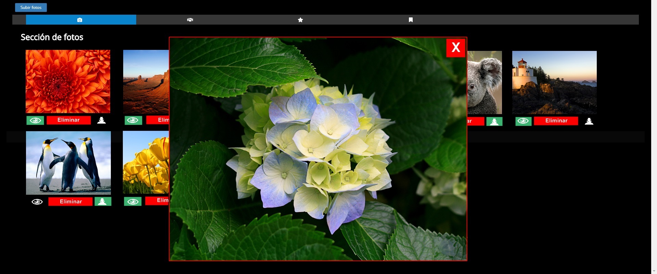Image resolution: width=657 pixels, height=274 pixels.
Task: Close the enlarged hydrangea photo with red X
Action: coord(455,47)
